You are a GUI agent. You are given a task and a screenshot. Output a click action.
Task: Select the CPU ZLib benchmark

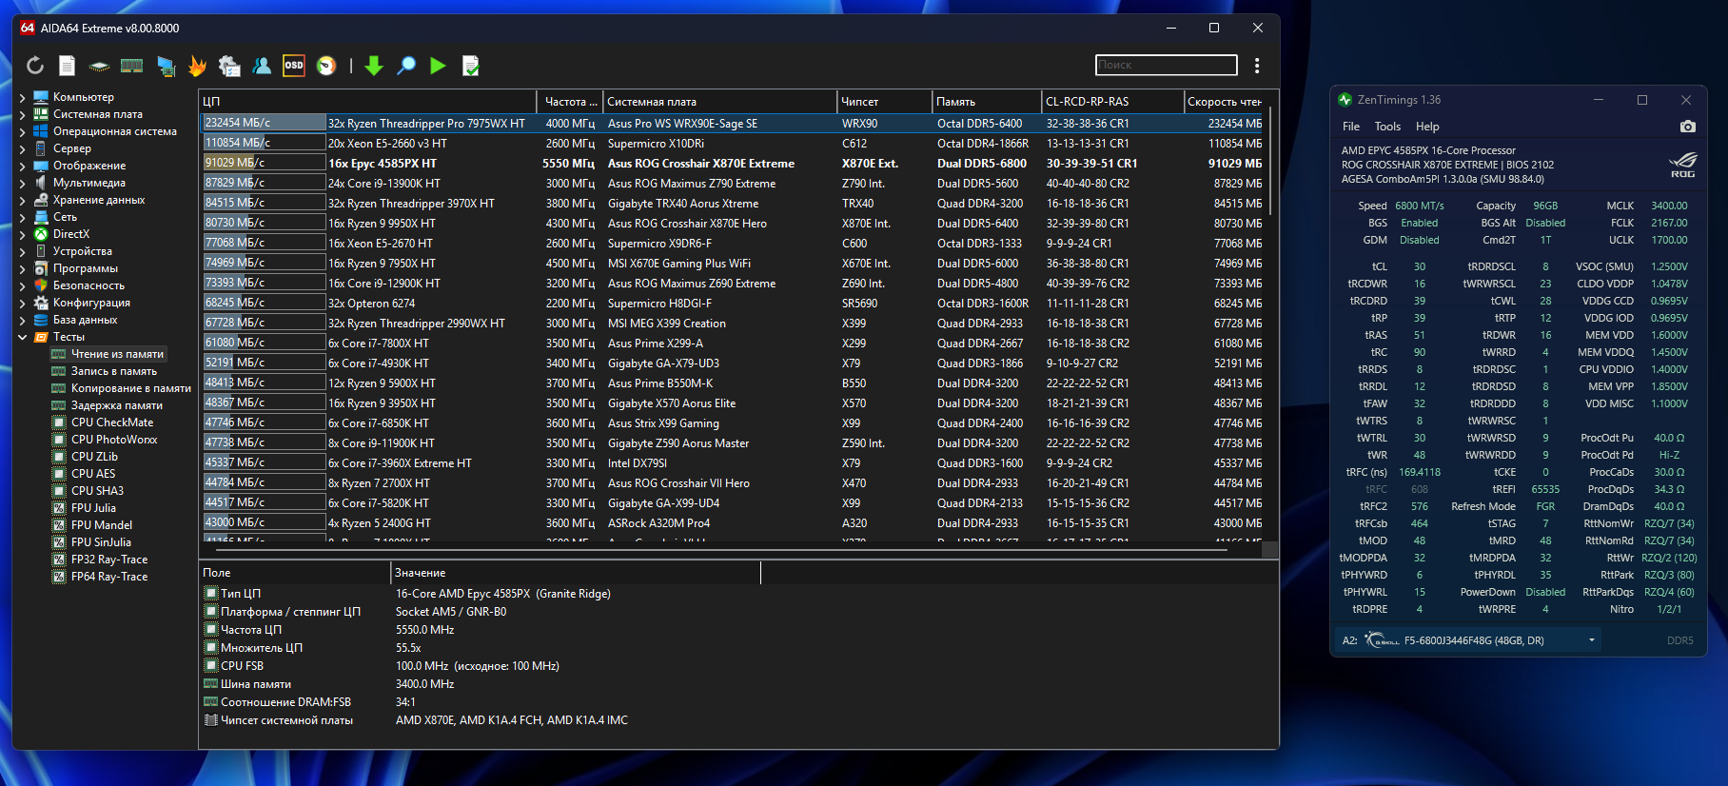(x=94, y=457)
